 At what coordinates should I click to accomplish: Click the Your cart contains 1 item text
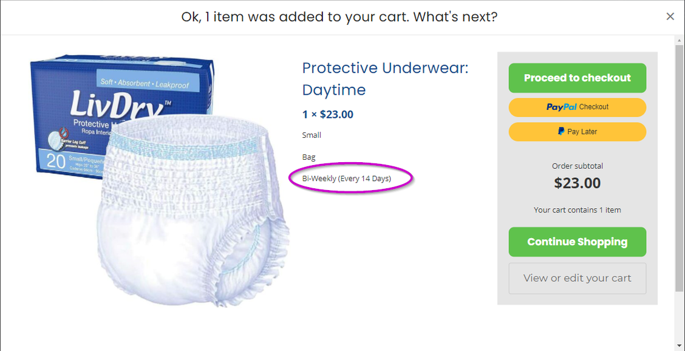tap(577, 210)
